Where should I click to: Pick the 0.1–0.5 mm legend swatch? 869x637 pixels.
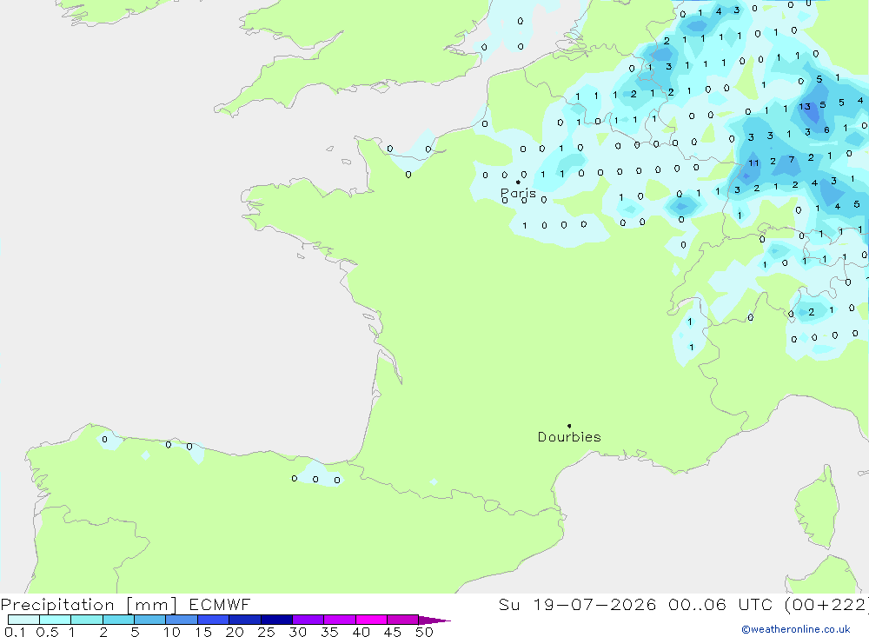coord(23,620)
